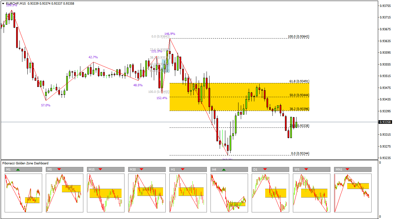Select the 100.0 (0.93643) Fibonacci level label
This screenshot has height=219, width=393.
(298, 37)
